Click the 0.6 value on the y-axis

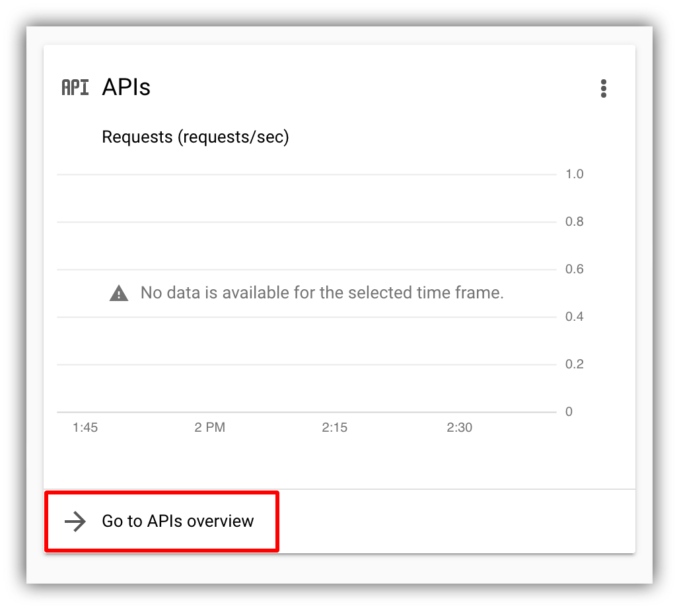click(x=575, y=269)
